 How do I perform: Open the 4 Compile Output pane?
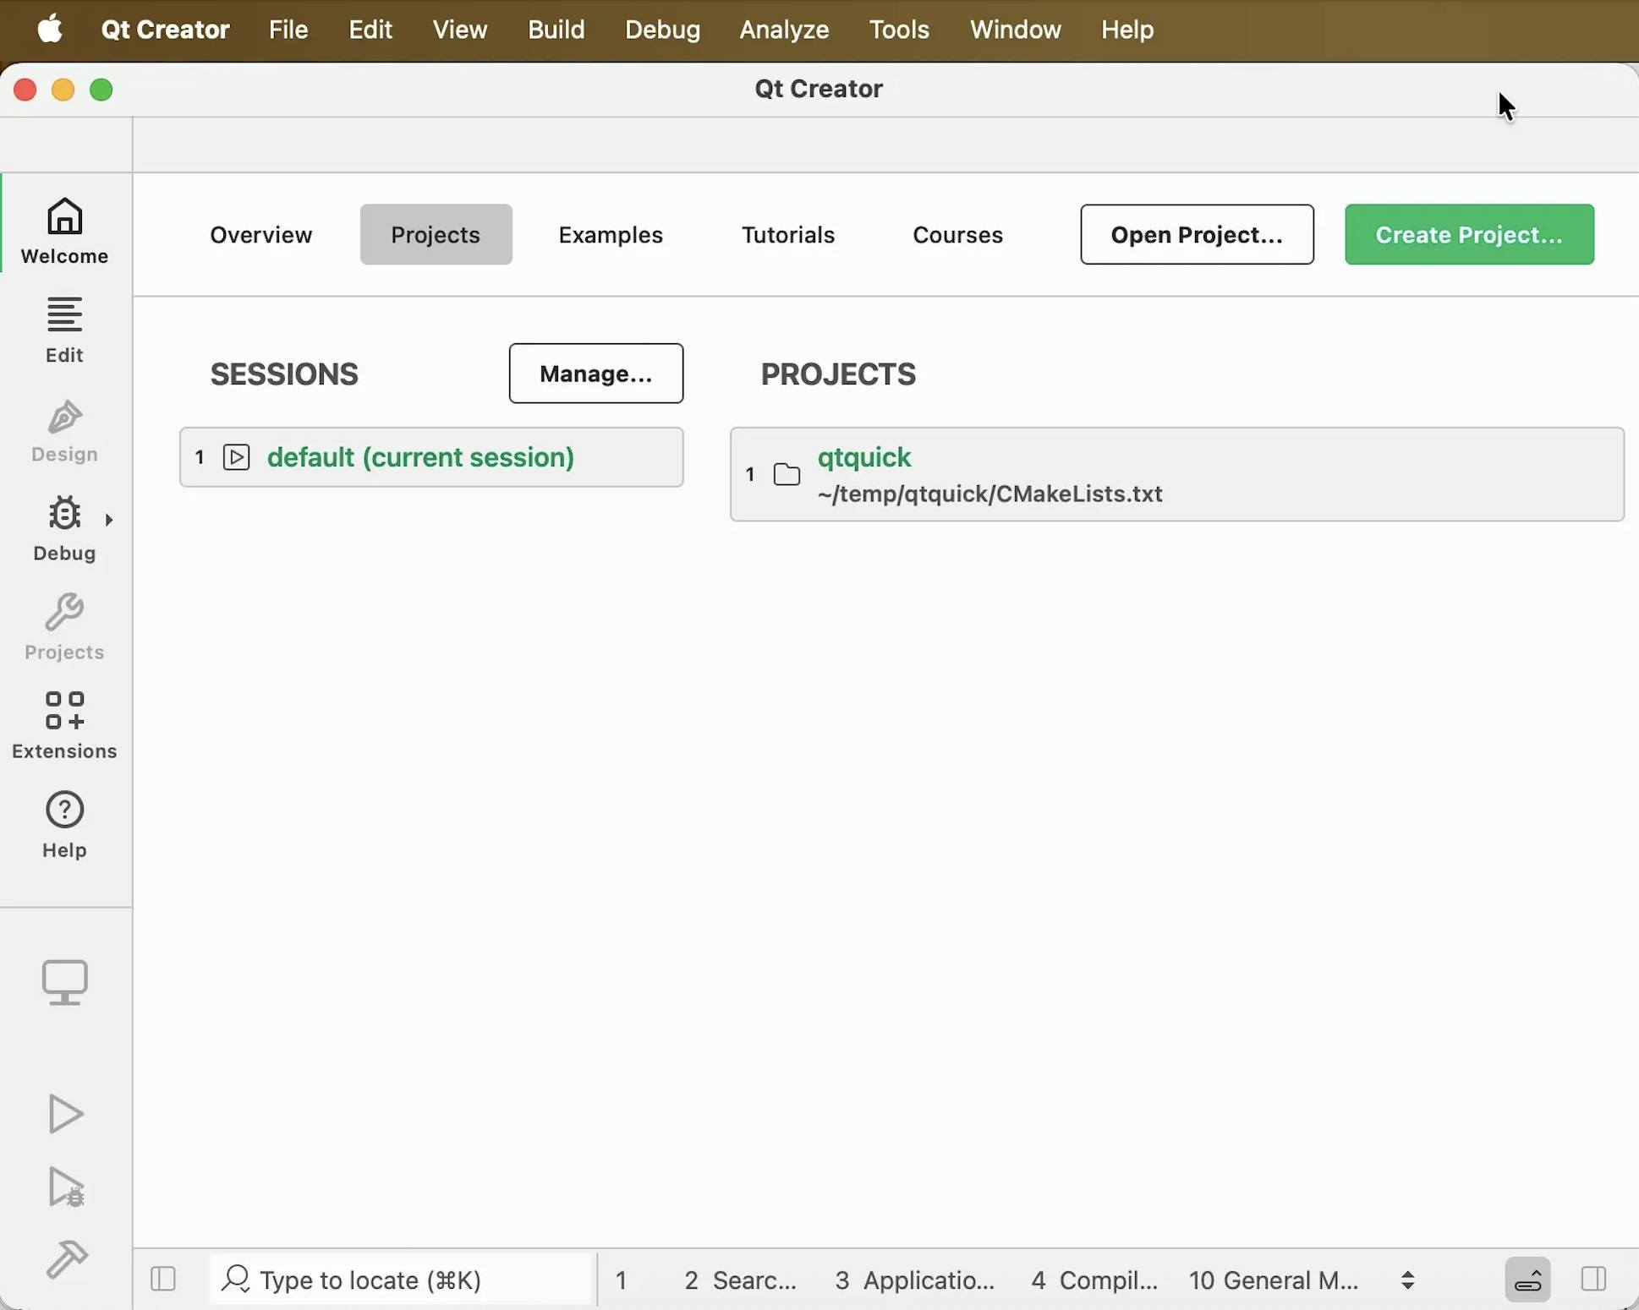[1094, 1280]
